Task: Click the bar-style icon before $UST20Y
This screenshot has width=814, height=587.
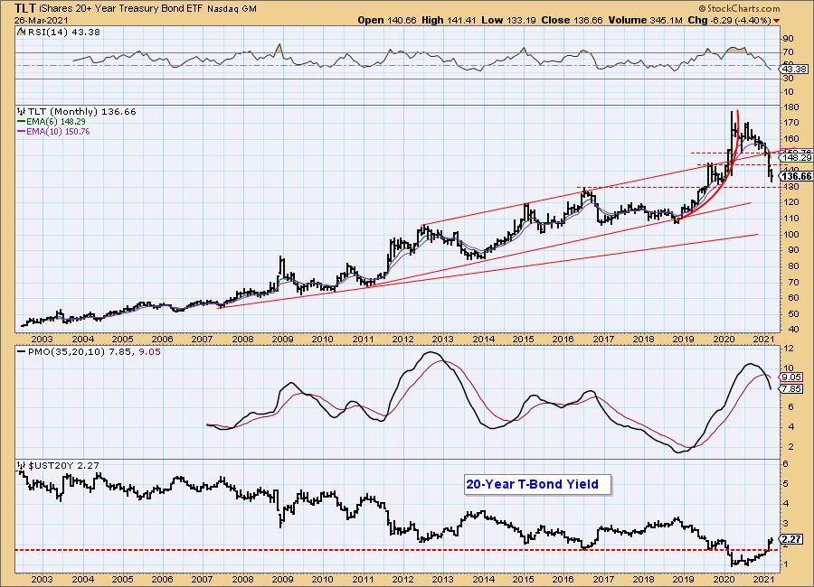Action: point(22,465)
